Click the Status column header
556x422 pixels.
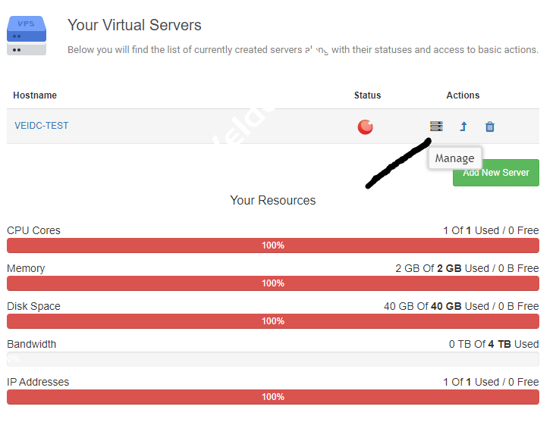click(x=367, y=95)
